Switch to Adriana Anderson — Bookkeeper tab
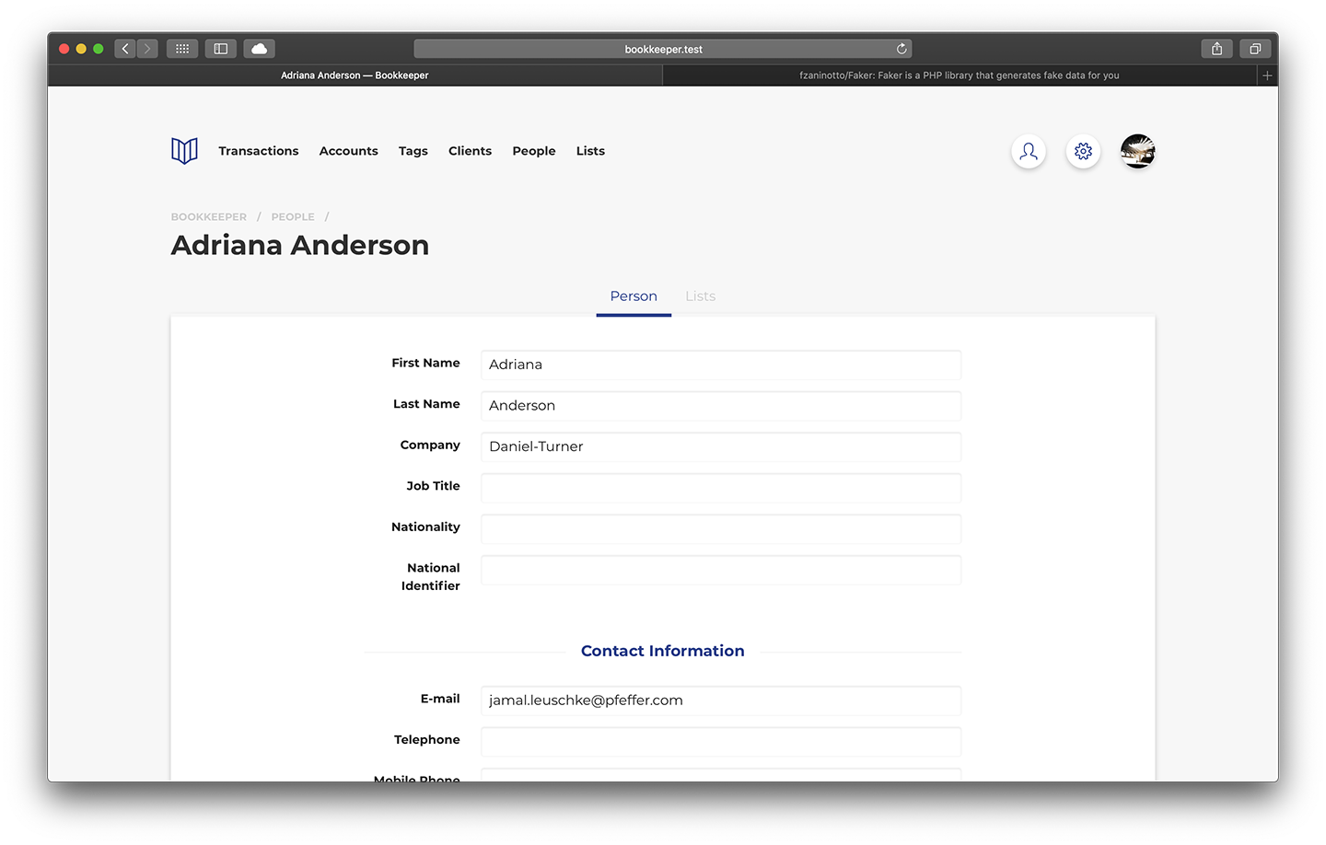Viewport: 1326px width, 845px height. (355, 75)
